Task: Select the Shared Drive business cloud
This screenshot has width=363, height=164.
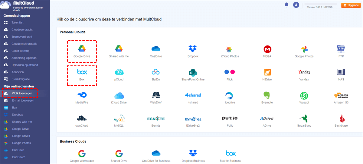Action: click(119, 156)
